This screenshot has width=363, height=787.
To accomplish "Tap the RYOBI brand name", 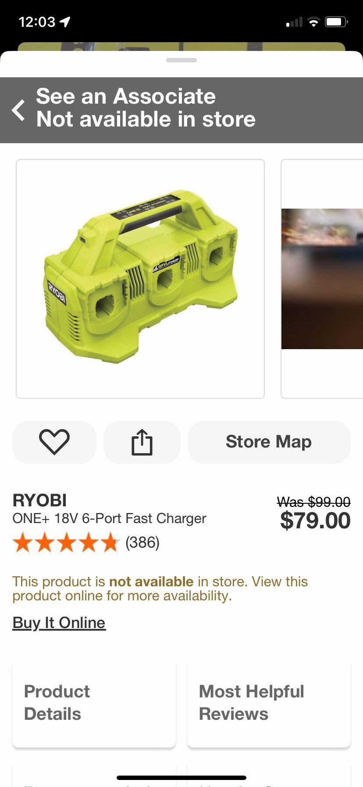I will [x=39, y=500].
